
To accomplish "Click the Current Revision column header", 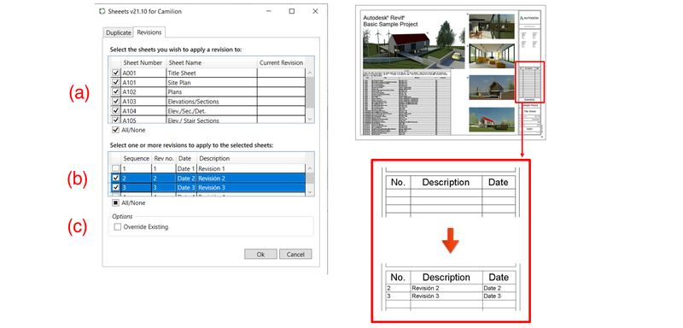I will [x=281, y=62].
